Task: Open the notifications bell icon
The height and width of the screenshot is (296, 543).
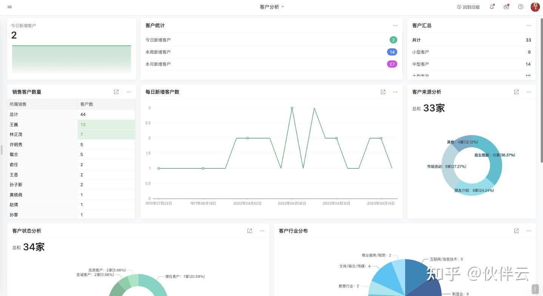Action: 492,7
